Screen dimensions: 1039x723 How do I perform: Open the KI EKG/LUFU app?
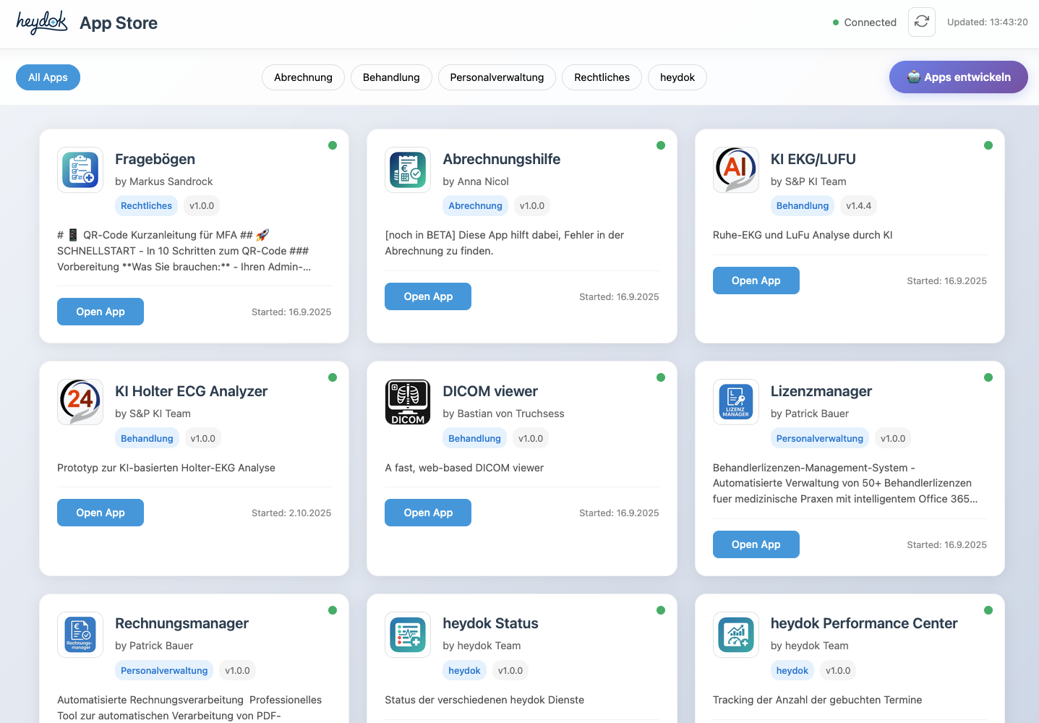tap(756, 280)
